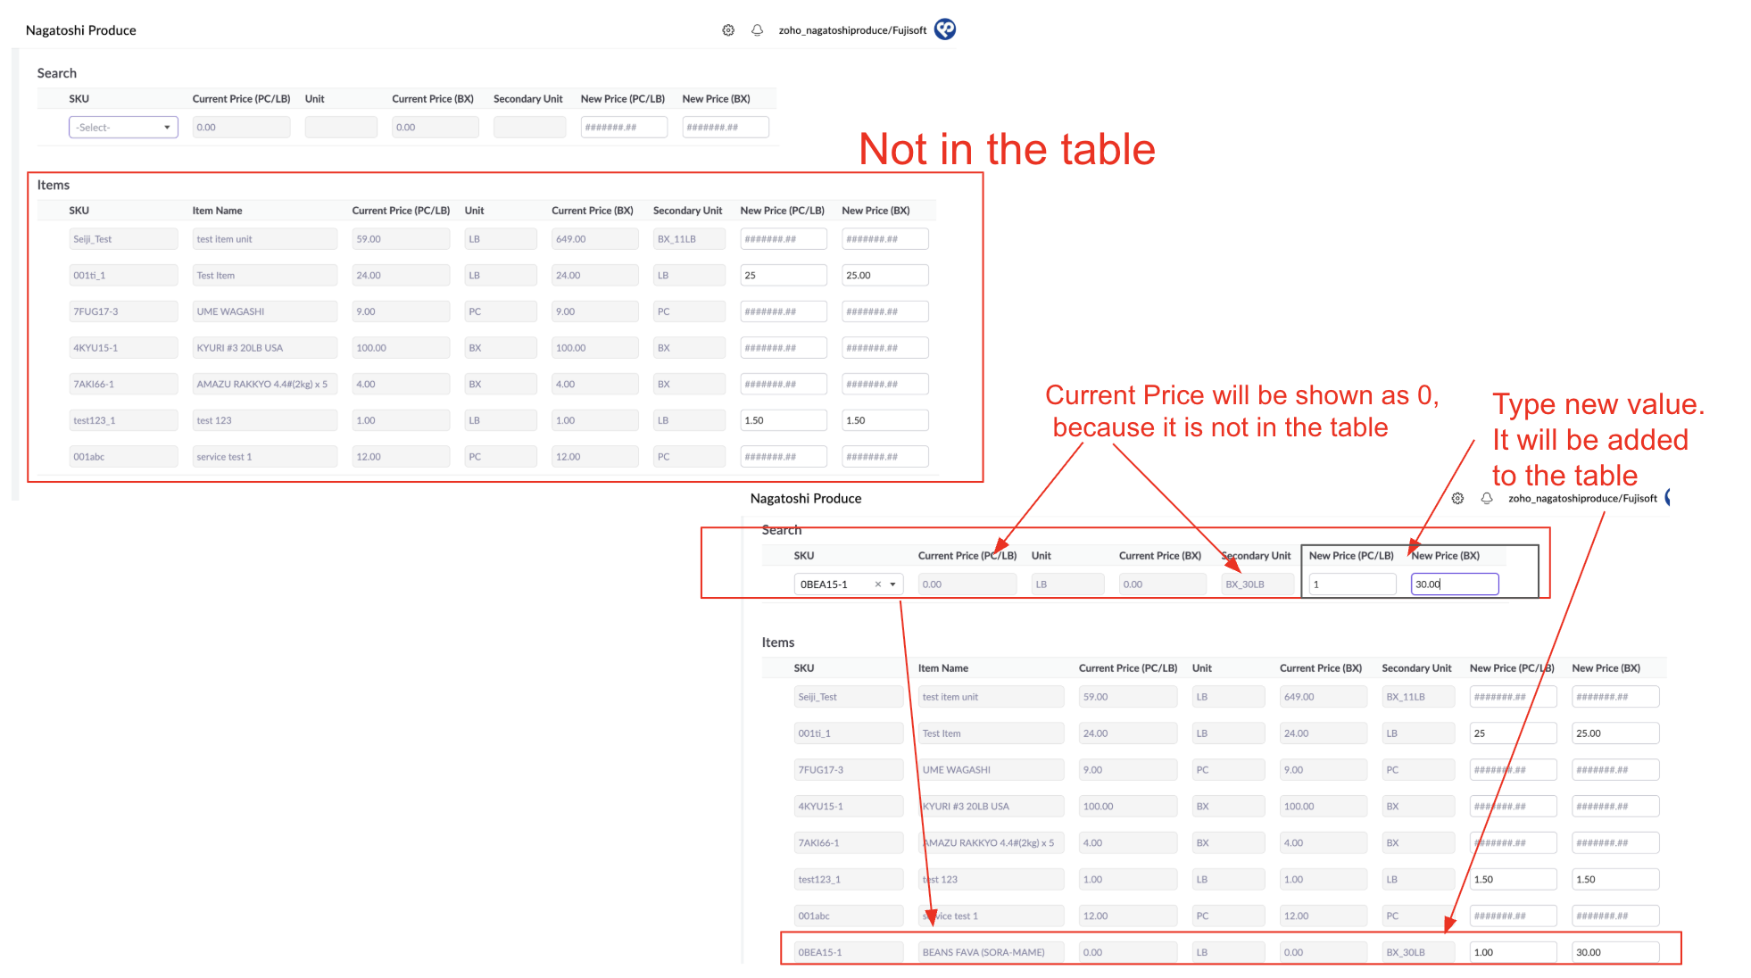
Task: Click settings gear in lower Nagatoshi header
Action: pos(1457,499)
